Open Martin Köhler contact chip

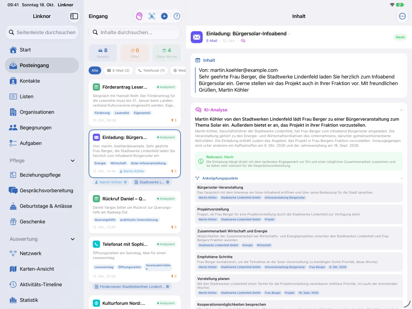tap(110, 182)
